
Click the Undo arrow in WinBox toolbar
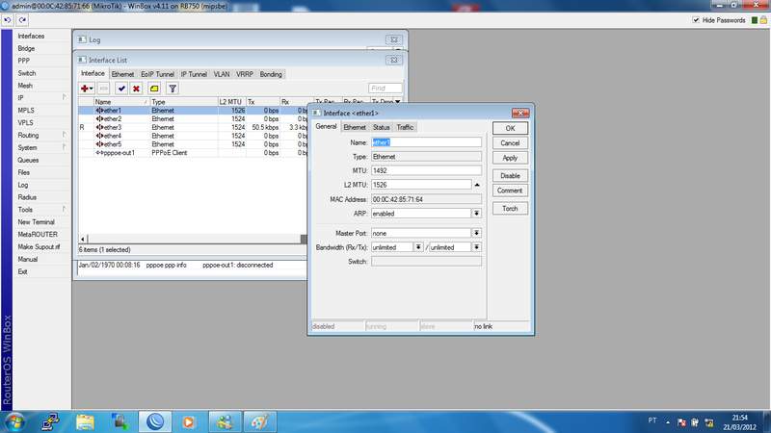(x=8, y=20)
